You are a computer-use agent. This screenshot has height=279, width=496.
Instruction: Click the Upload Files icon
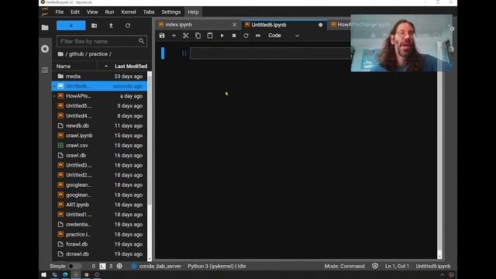click(111, 26)
